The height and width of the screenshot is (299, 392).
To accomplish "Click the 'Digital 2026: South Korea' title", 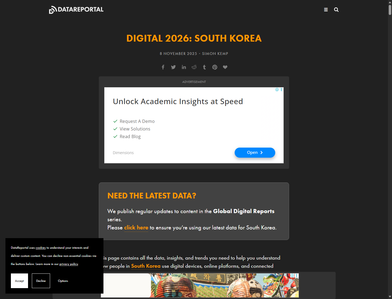I will pos(194,38).
